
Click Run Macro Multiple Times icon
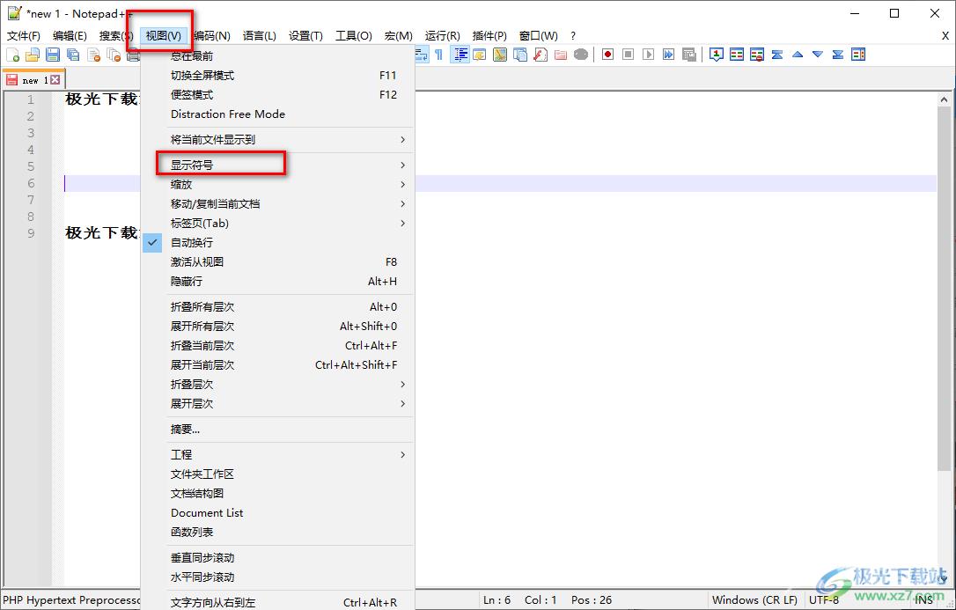(669, 55)
